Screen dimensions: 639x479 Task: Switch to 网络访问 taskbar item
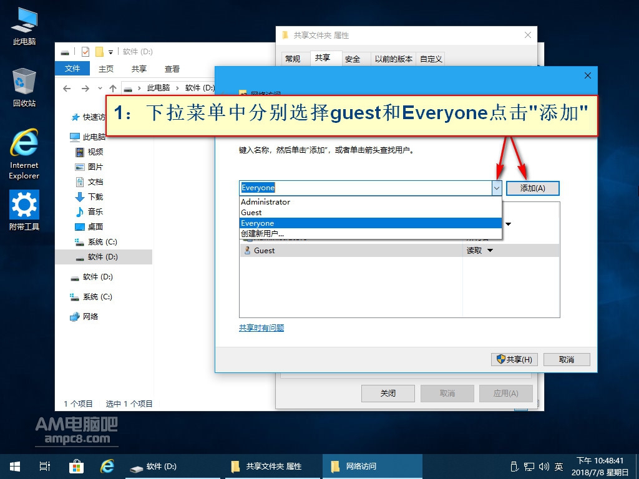pos(373,467)
